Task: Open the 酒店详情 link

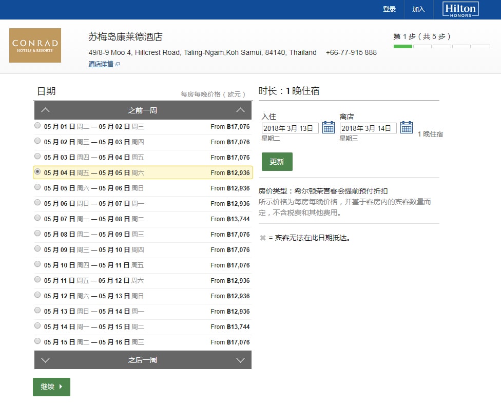Action: click(x=101, y=64)
